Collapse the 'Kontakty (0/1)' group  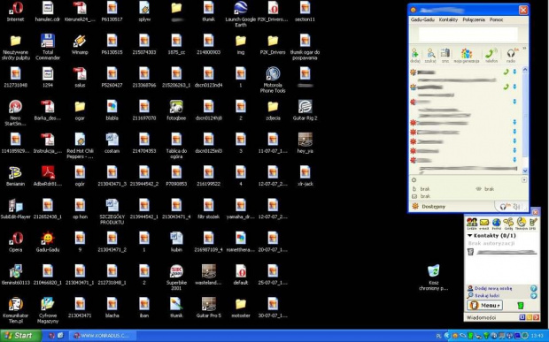[x=470, y=236]
